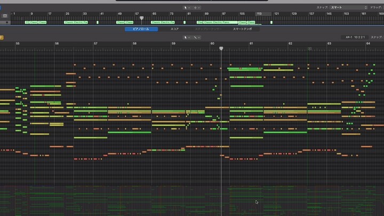Click the yellow button left of the piano roll toolbar

pos(2,37)
